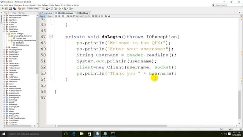Click the NetBeans search field

pos(227,5)
